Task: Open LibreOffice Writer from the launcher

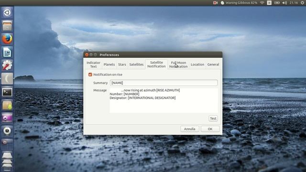Action: (x=7, y=52)
